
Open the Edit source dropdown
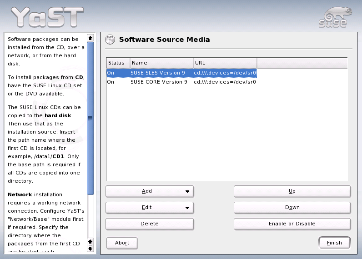point(150,208)
